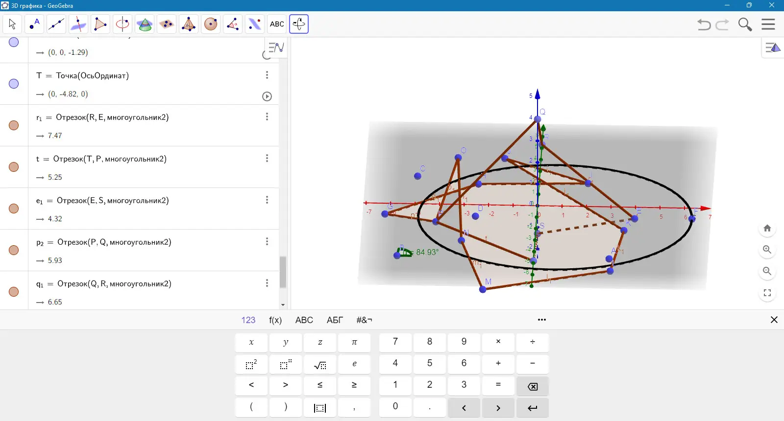Tap the enter return key
This screenshot has height=421, width=784.
click(533, 408)
